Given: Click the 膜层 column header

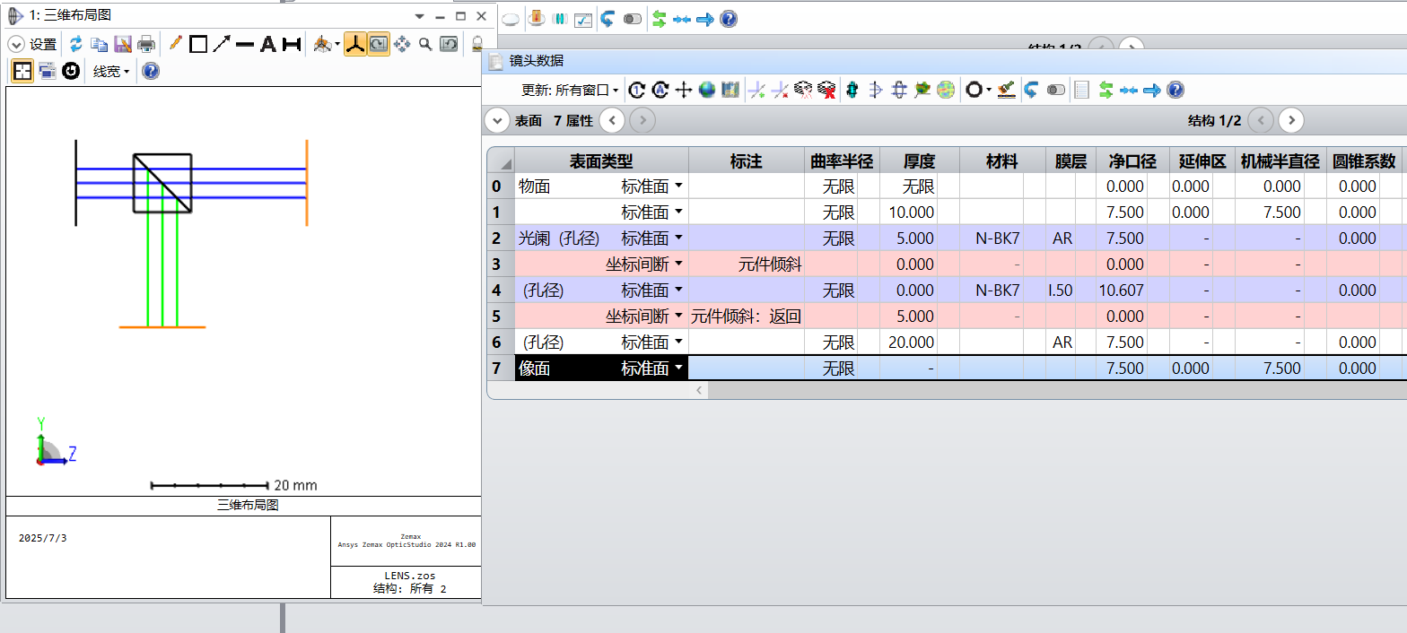Looking at the screenshot, I should (x=1071, y=161).
